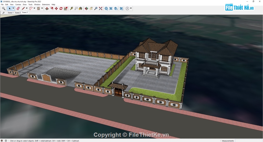This screenshot has height=142, width=263.
Task: Click the status bar info icon
Action: pyautogui.click(x=6, y=141)
